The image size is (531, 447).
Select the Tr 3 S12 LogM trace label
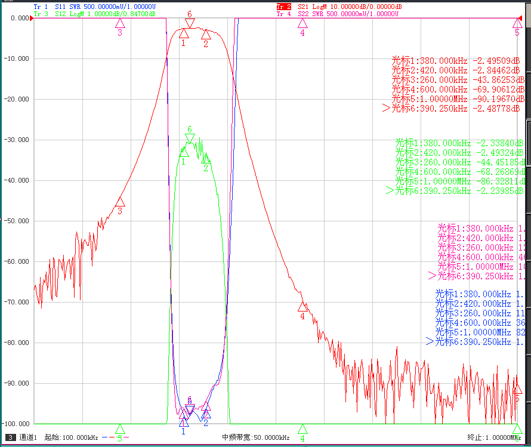point(94,14)
